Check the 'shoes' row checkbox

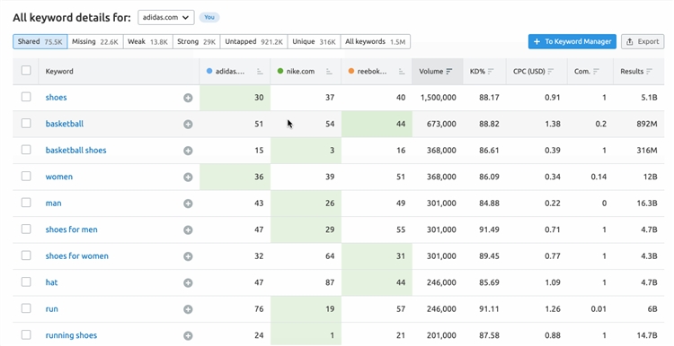click(x=26, y=97)
